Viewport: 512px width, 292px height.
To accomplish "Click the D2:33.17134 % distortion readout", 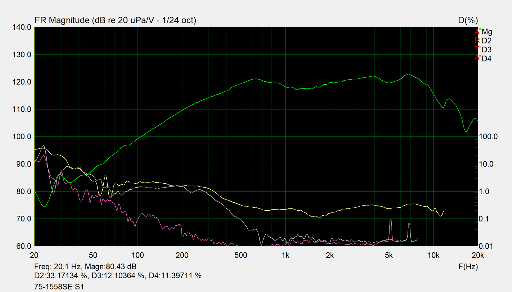I will click(x=61, y=275).
